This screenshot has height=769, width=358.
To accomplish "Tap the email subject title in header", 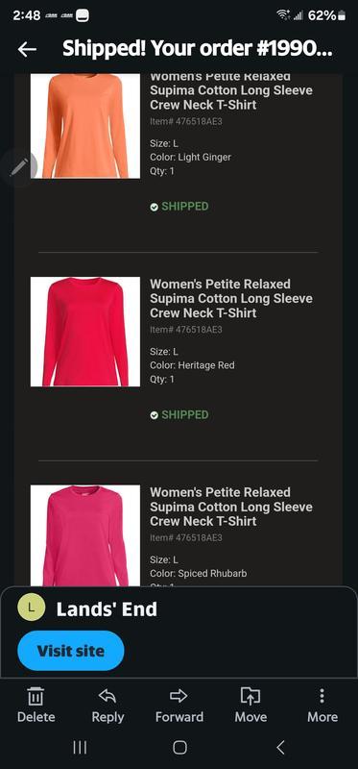I will point(198,49).
